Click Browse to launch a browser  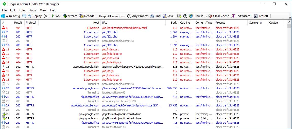point(196,16)
